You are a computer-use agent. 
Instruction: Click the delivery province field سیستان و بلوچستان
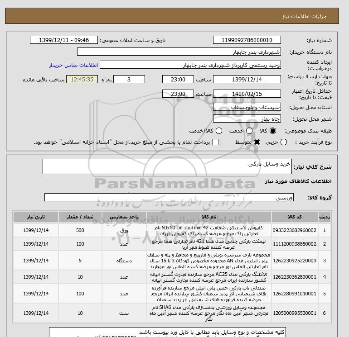[x=247, y=107]
